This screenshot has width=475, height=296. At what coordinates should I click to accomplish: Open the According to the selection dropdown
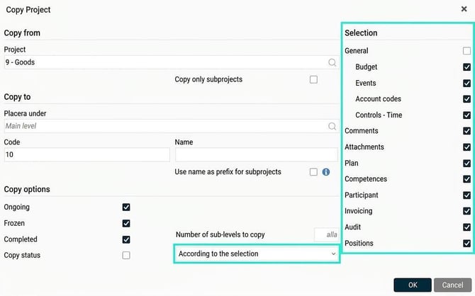257,254
